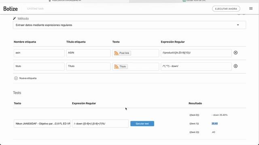
Task: Open the hamburger menu icon
Action: pos(251,8)
